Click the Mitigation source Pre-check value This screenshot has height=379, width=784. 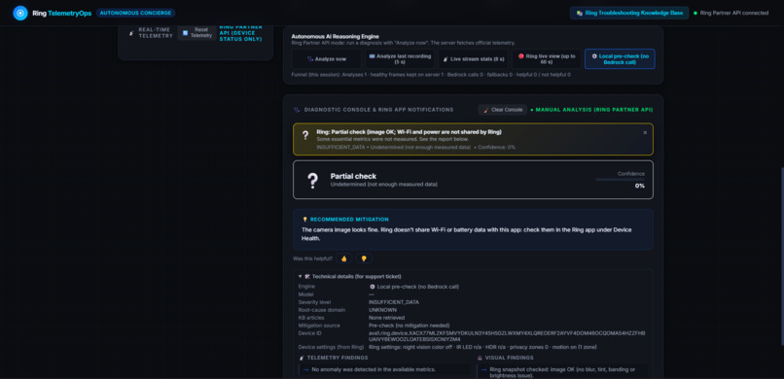click(409, 326)
